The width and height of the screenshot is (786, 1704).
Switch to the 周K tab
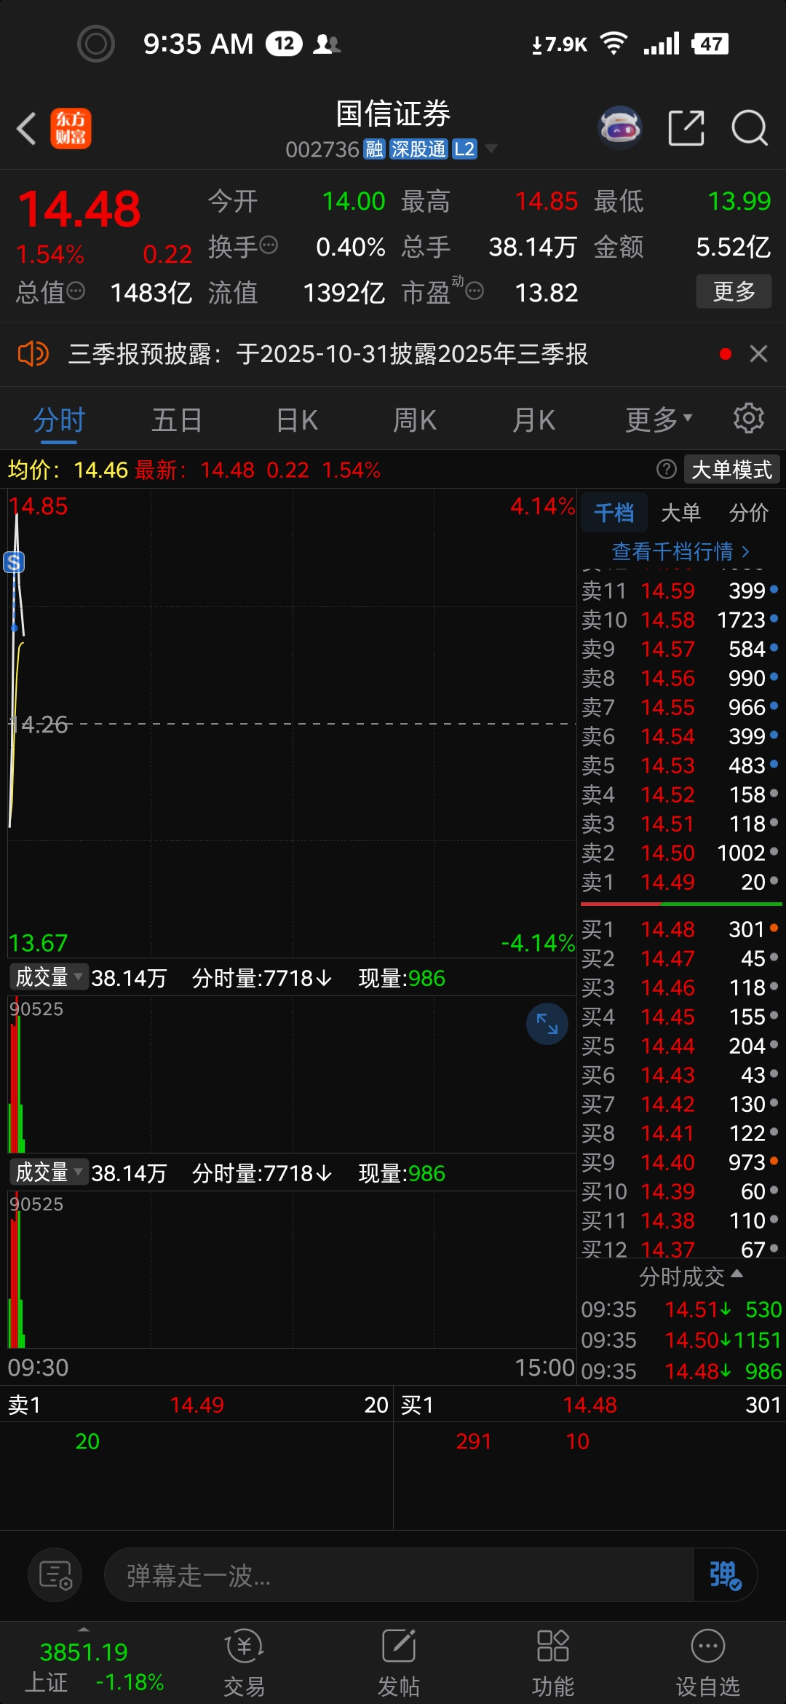[415, 420]
